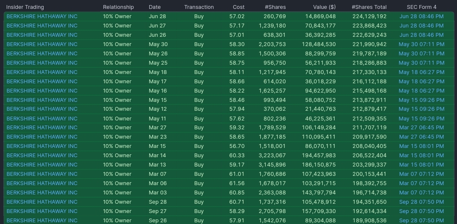Open Berkshire Hathaway link in Mar 14 row
Screen dimensions: 457x224
point(42,155)
